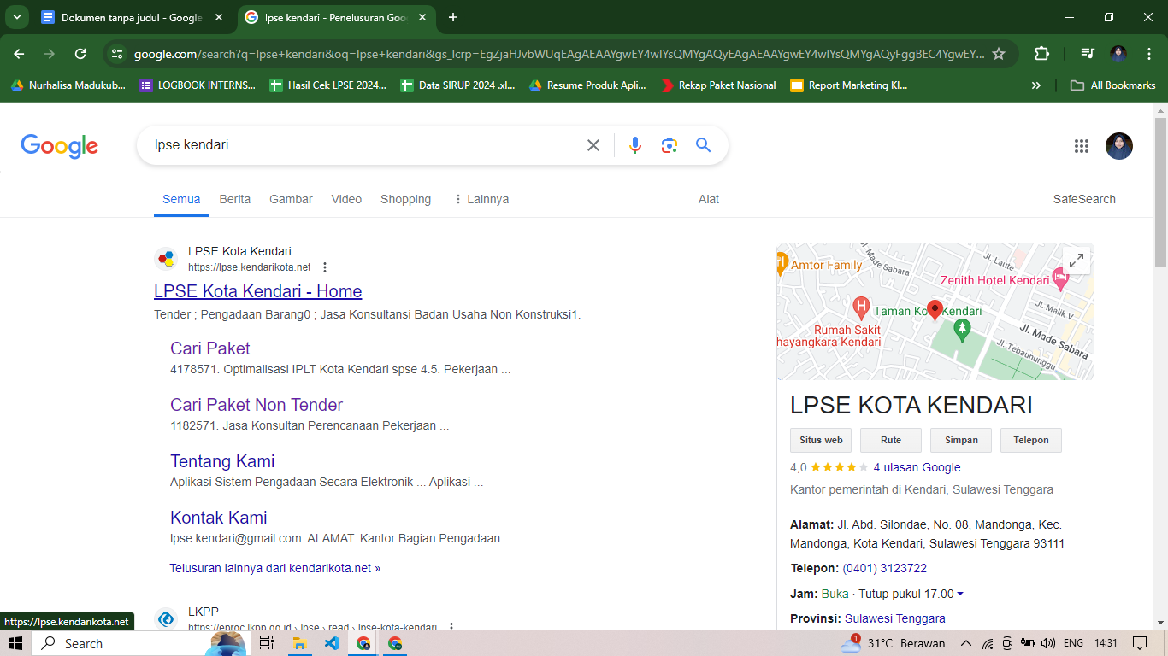Open the Alat search tools
This screenshot has width=1168, height=656.
point(709,199)
